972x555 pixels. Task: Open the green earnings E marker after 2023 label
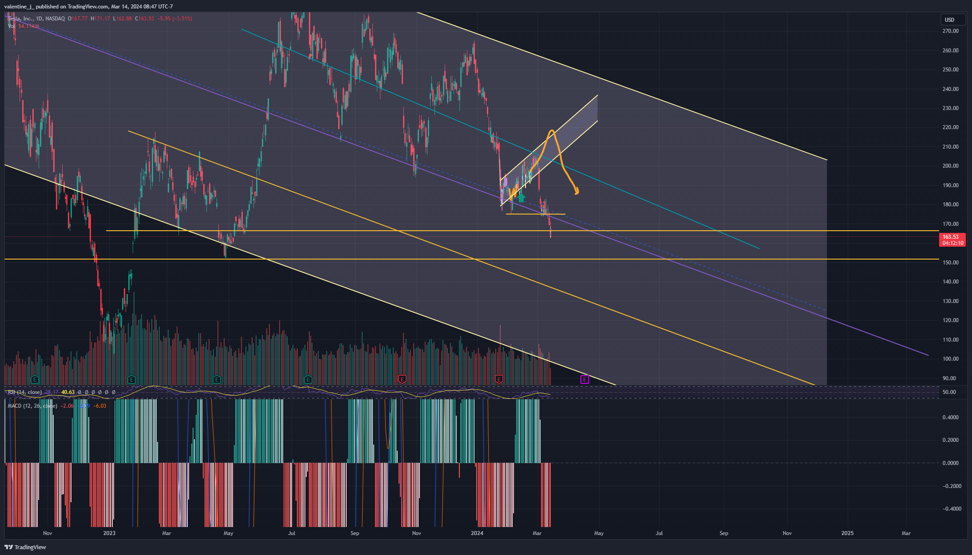(x=131, y=379)
